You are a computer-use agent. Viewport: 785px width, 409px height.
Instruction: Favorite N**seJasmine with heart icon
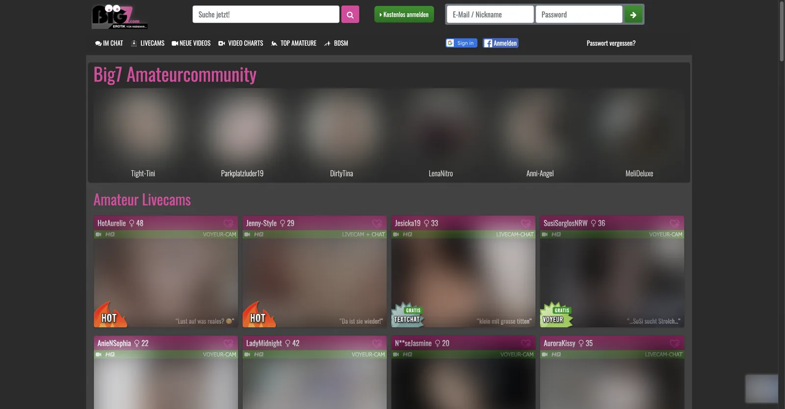tap(526, 343)
